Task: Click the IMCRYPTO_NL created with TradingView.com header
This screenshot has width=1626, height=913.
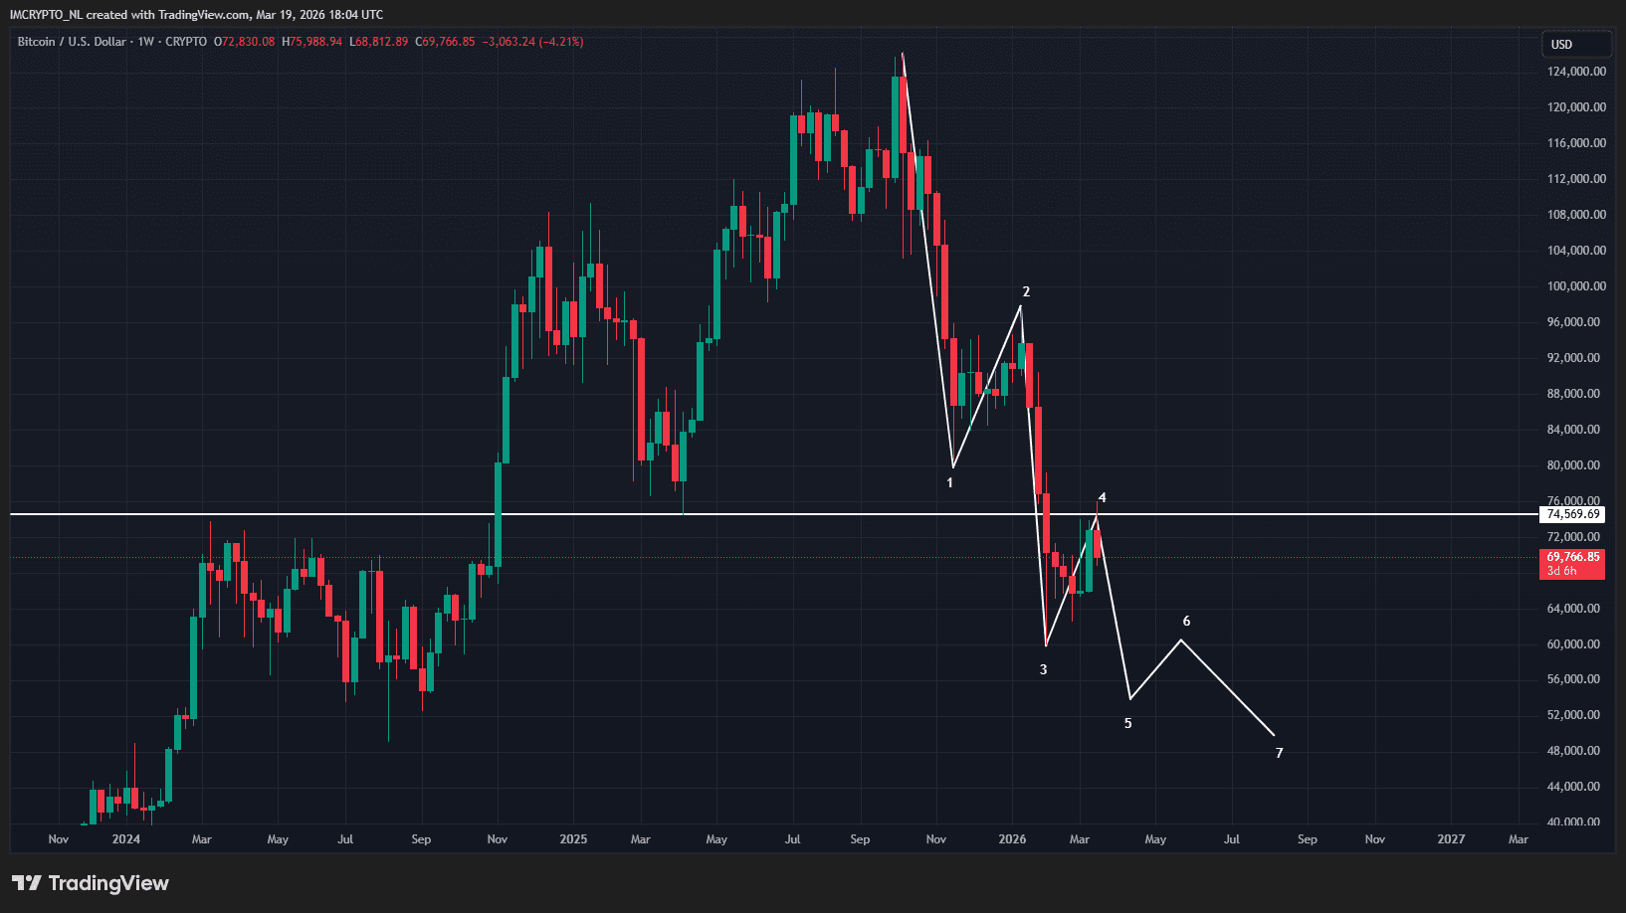Action: 196,15
